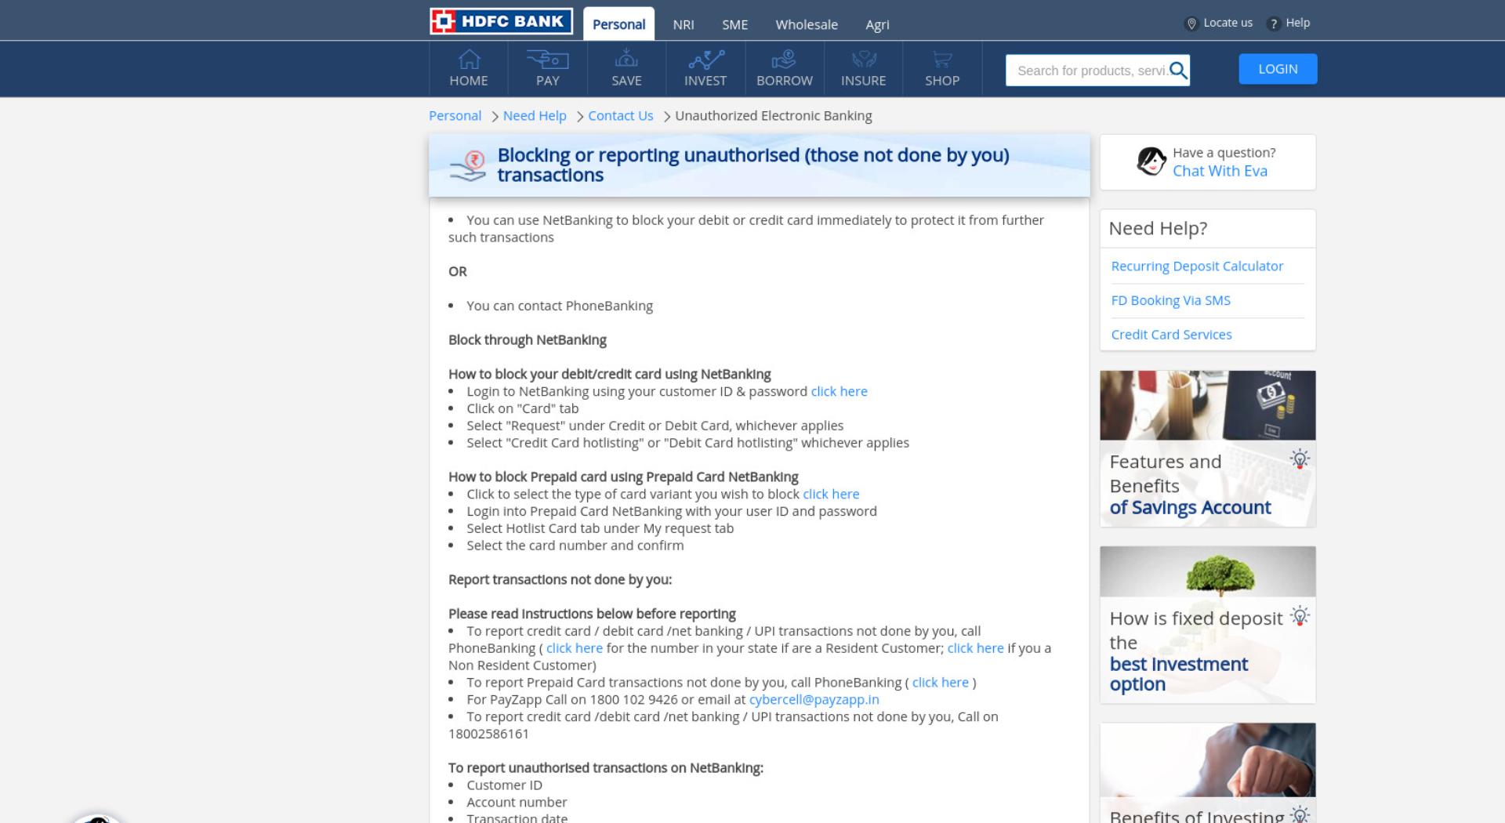
Task: Open the HOME menu with house icon
Action: 469,69
